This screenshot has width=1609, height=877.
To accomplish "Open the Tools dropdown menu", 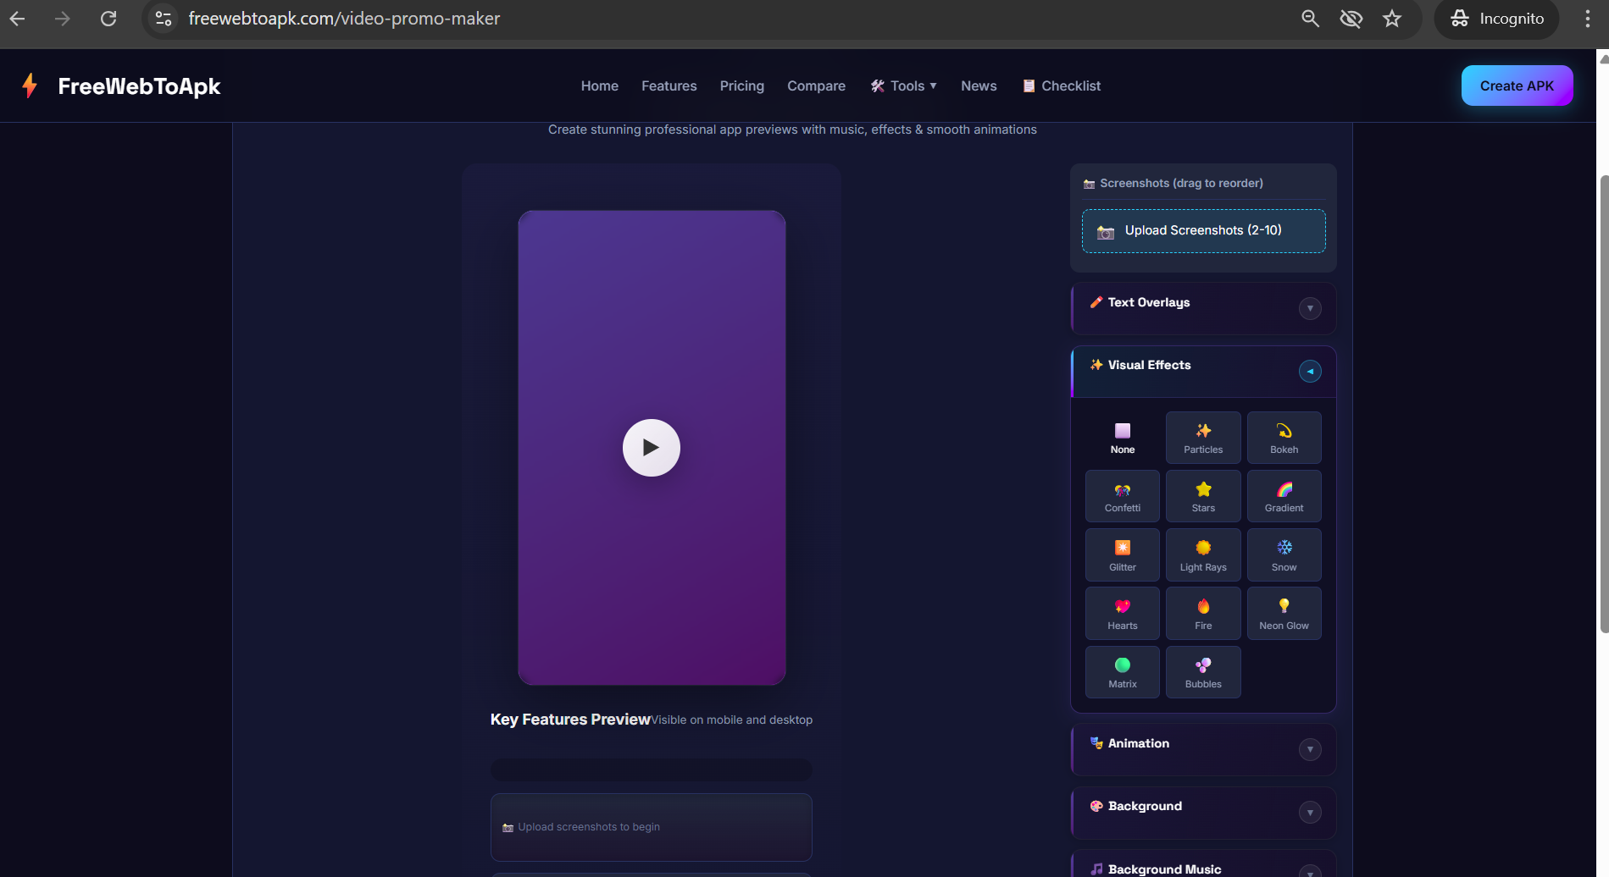I will pyautogui.click(x=903, y=85).
